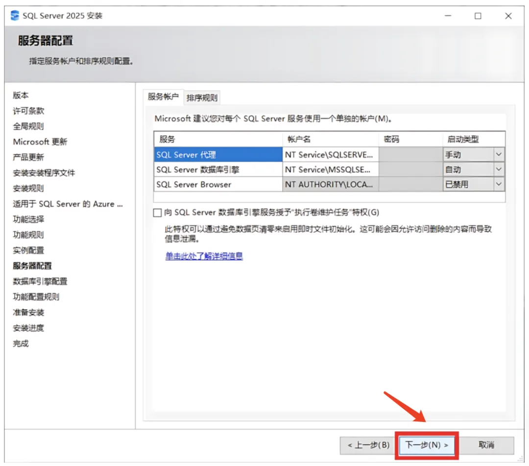Click the 服务 column header

click(218, 139)
